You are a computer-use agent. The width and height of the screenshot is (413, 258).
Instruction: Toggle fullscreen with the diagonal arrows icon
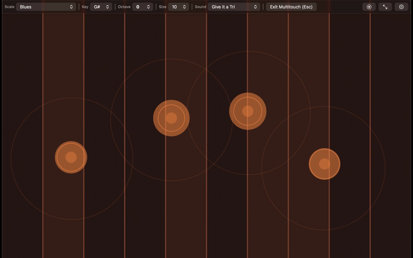tap(385, 7)
